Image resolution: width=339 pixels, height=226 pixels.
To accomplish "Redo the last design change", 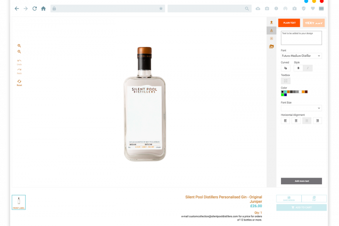I will pos(19,71).
